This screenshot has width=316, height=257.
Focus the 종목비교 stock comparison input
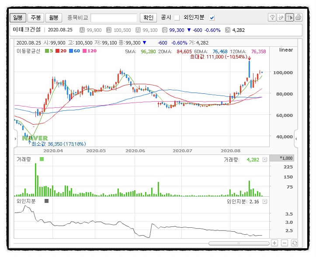114,18
